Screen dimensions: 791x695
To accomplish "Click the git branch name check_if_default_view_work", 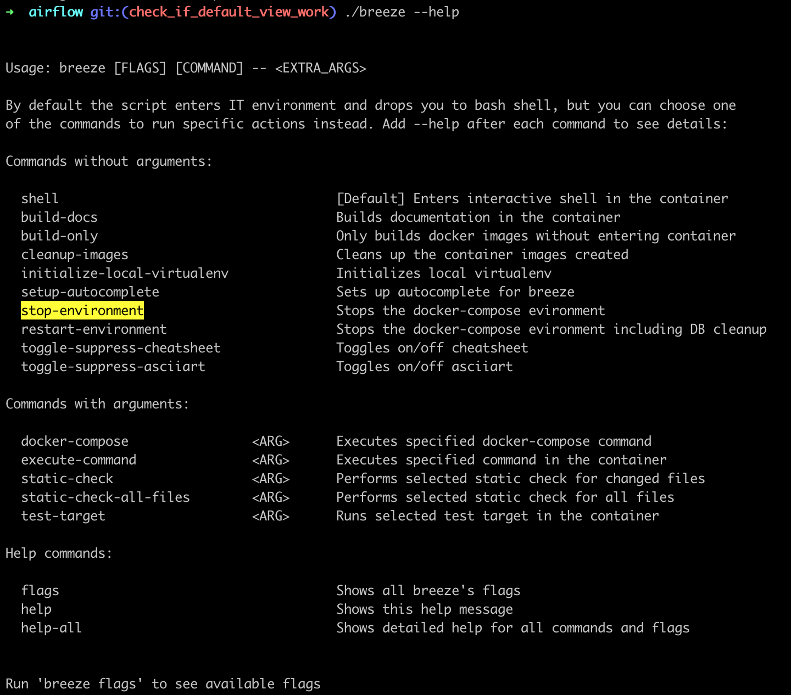I will point(229,12).
